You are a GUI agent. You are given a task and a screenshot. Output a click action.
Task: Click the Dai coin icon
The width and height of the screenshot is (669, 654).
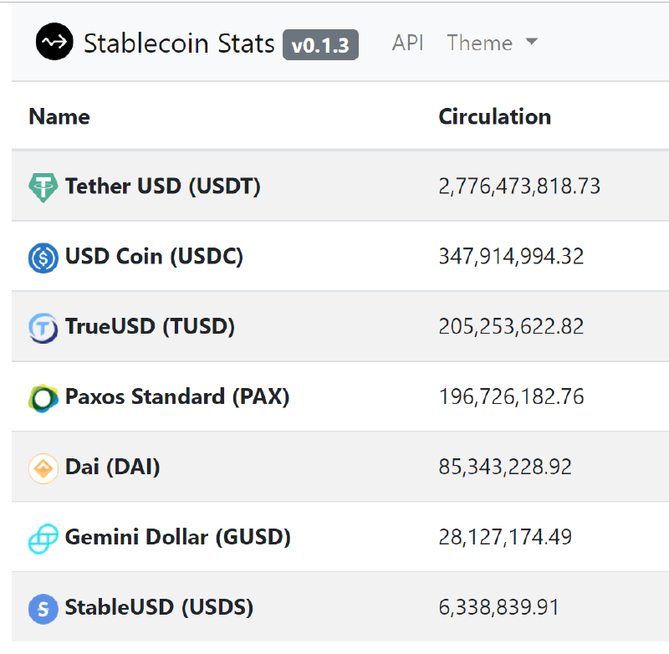click(x=43, y=468)
